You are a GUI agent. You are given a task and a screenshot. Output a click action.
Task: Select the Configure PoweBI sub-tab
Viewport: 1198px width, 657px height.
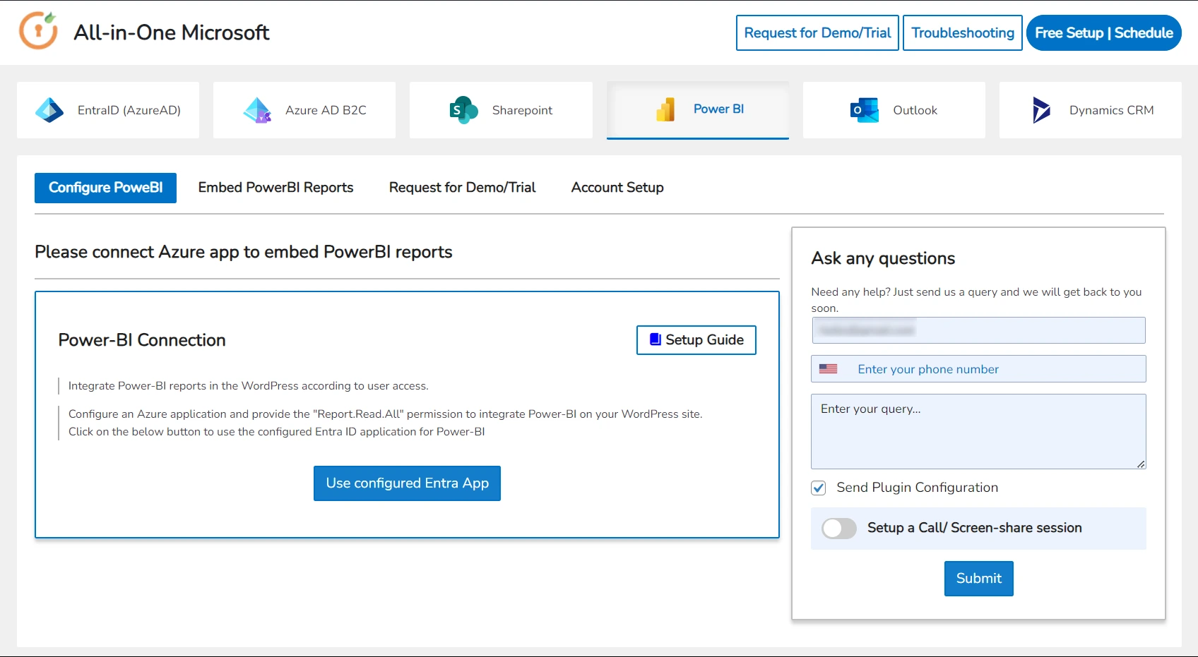[106, 188]
